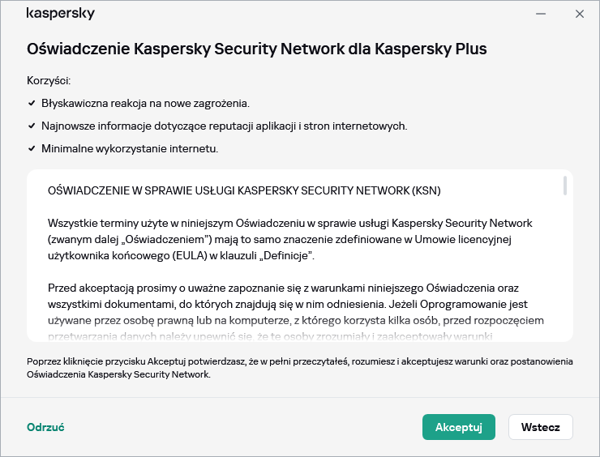Click the "Oświadczenie Kaspersky Security Network" page title

(256, 49)
